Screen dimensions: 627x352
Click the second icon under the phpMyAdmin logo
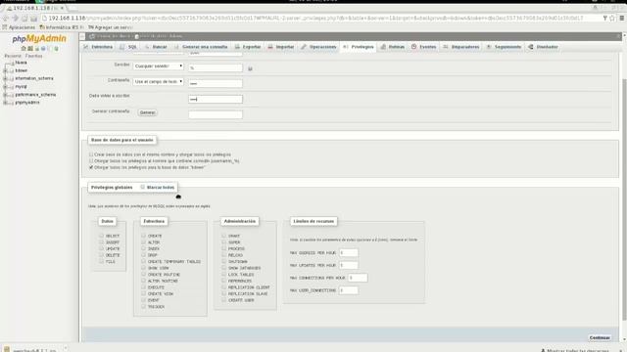pyautogui.click(x=30, y=49)
